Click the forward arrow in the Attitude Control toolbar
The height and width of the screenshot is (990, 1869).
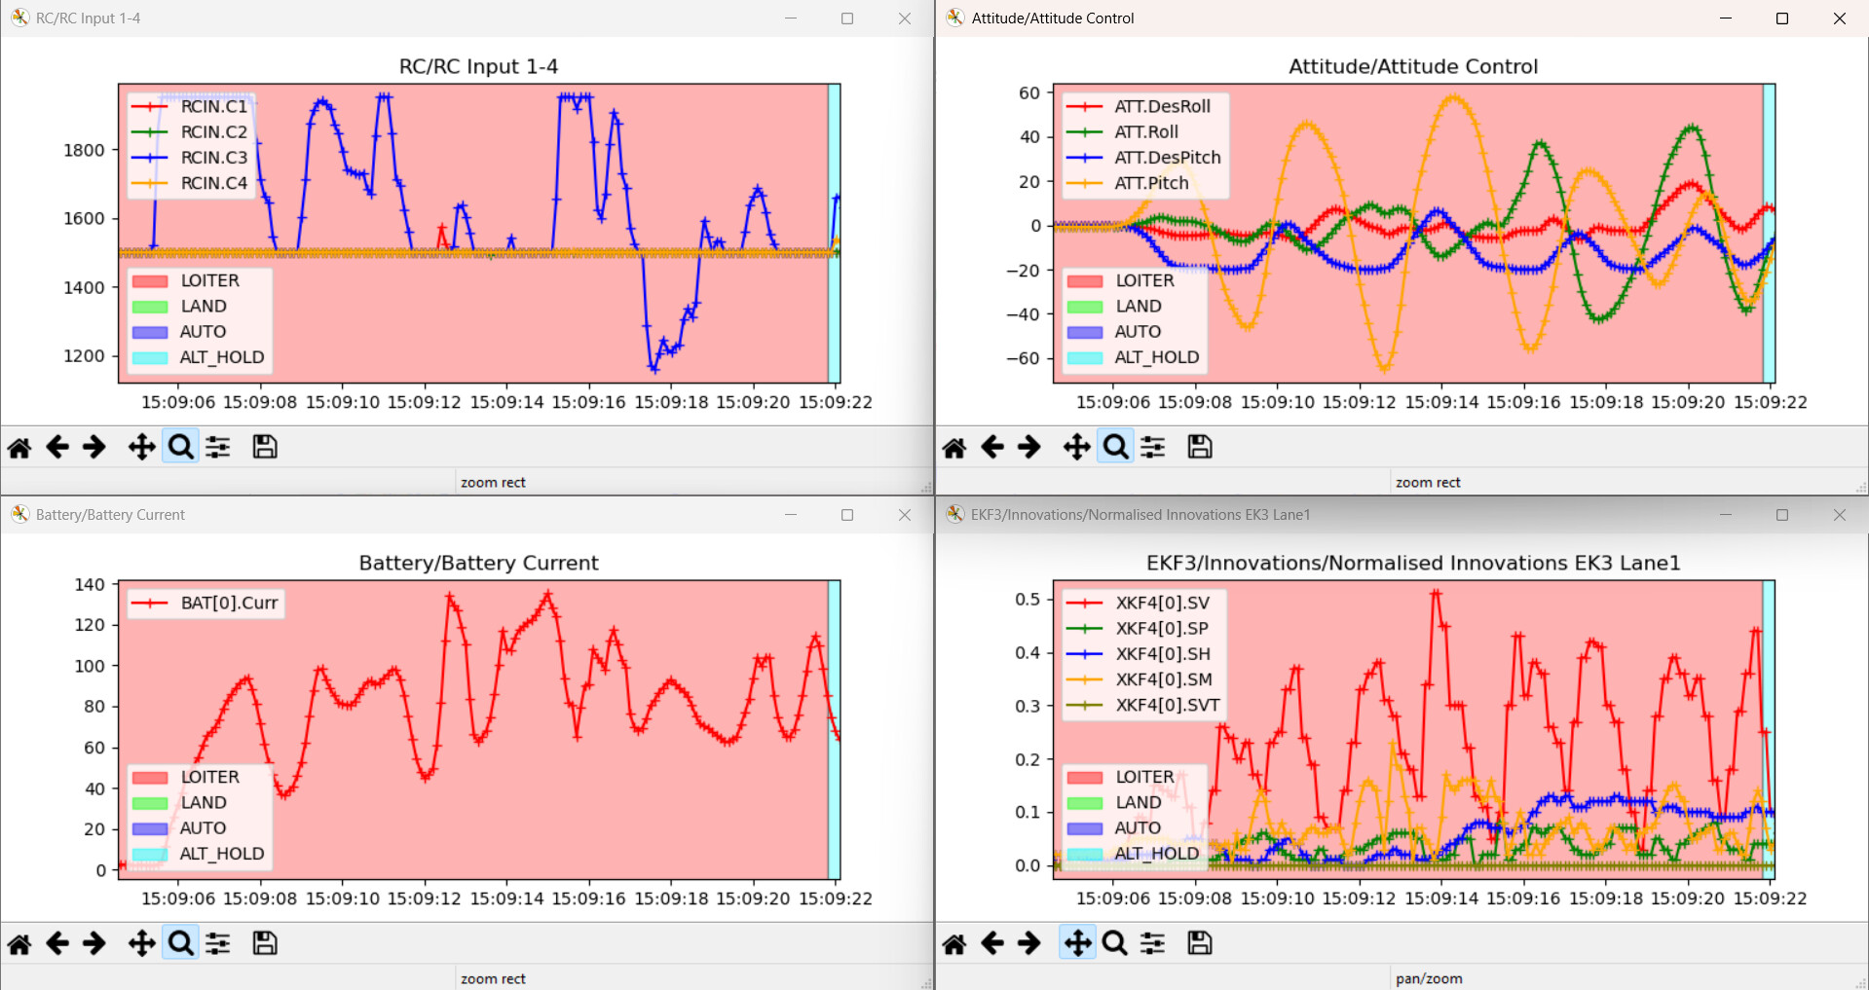(1029, 448)
